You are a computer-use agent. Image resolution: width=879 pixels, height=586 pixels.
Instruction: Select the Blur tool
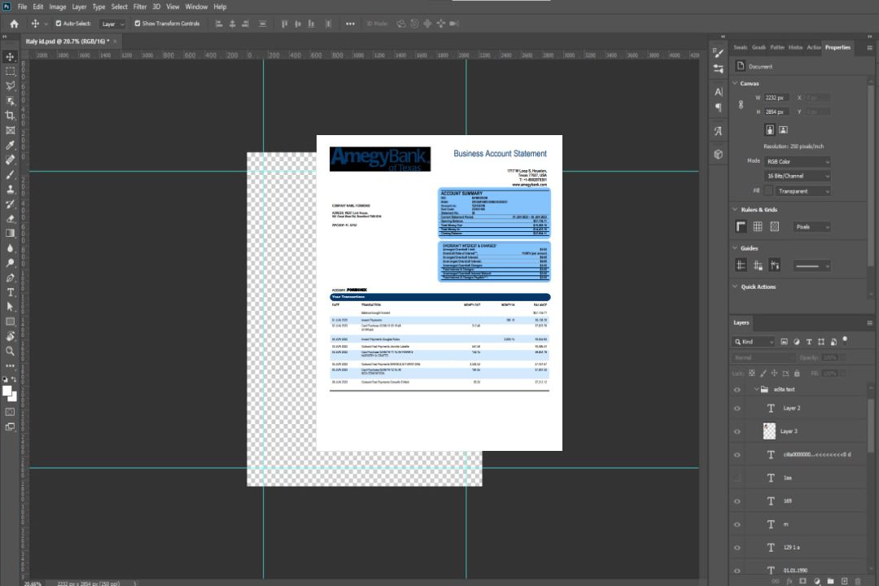(10, 248)
